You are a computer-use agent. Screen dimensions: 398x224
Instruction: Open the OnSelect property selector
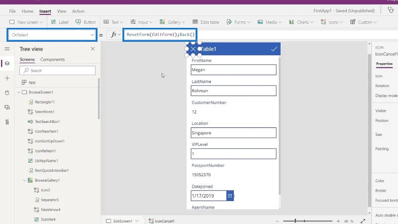[x=52, y=35]
